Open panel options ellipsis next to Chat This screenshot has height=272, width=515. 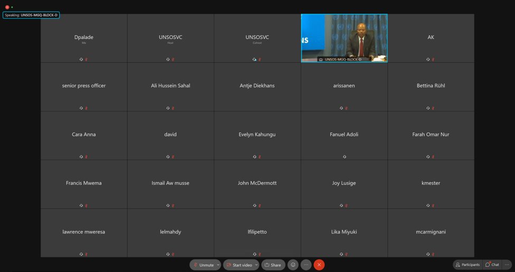tap(507, 265)
